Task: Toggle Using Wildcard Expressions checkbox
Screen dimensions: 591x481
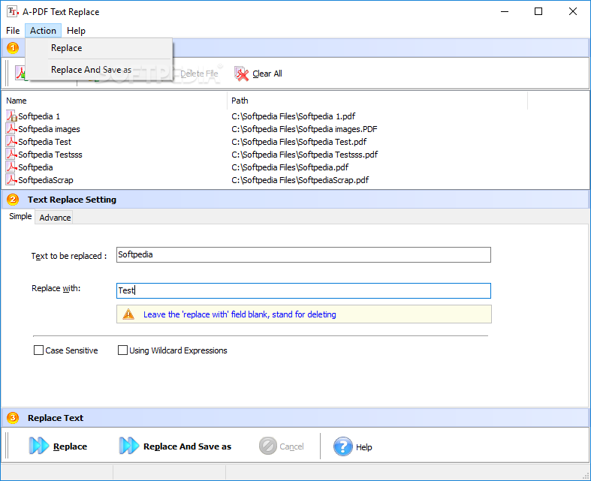Action: 123,350
